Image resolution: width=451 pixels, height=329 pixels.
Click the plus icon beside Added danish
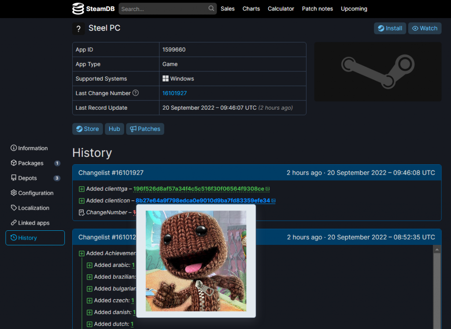pyautogui.click(x=89, y=312)
